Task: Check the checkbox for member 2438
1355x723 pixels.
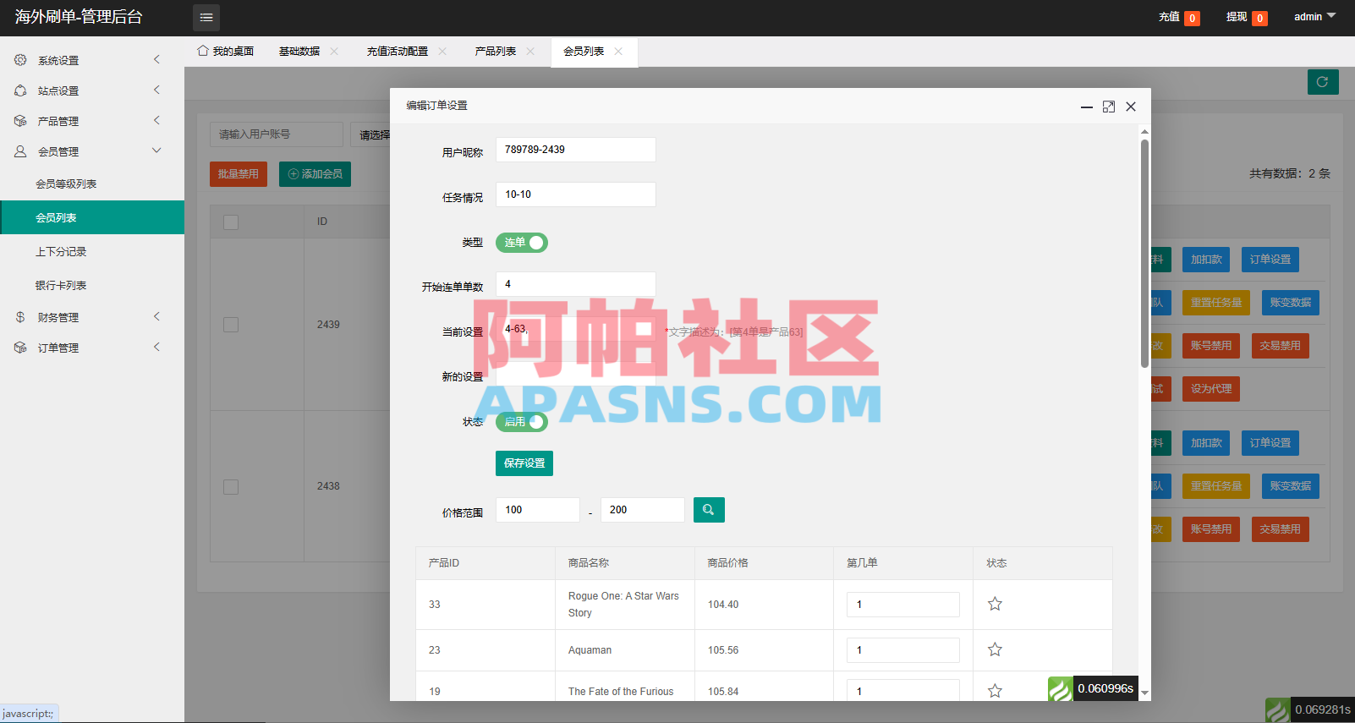Action: [231, 487]
